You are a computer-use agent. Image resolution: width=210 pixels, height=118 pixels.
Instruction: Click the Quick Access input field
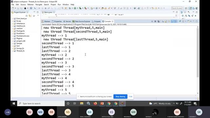[x=177, y=8]
